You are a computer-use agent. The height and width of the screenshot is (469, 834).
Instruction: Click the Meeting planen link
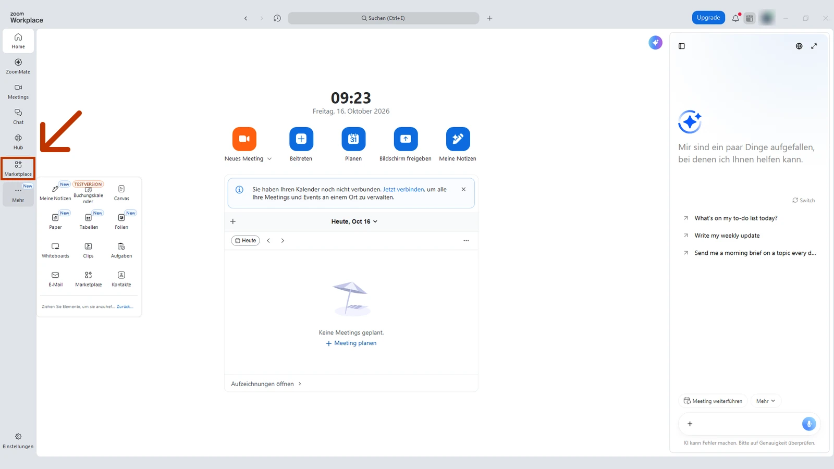pyautogui.click(x=351, y=343)
